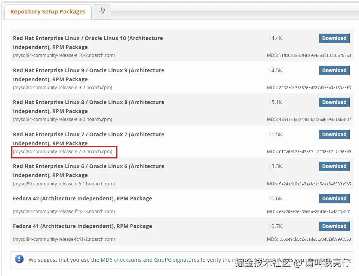359x276 pixels.
Task: Select the MD5 hash starting 9424ad10a
Action: coord(315,184)
